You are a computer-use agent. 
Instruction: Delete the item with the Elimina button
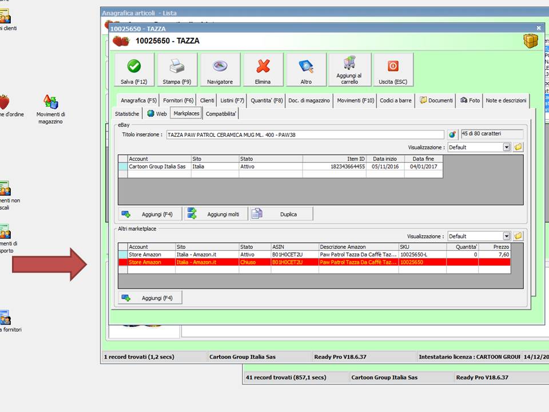pos(263,70)
